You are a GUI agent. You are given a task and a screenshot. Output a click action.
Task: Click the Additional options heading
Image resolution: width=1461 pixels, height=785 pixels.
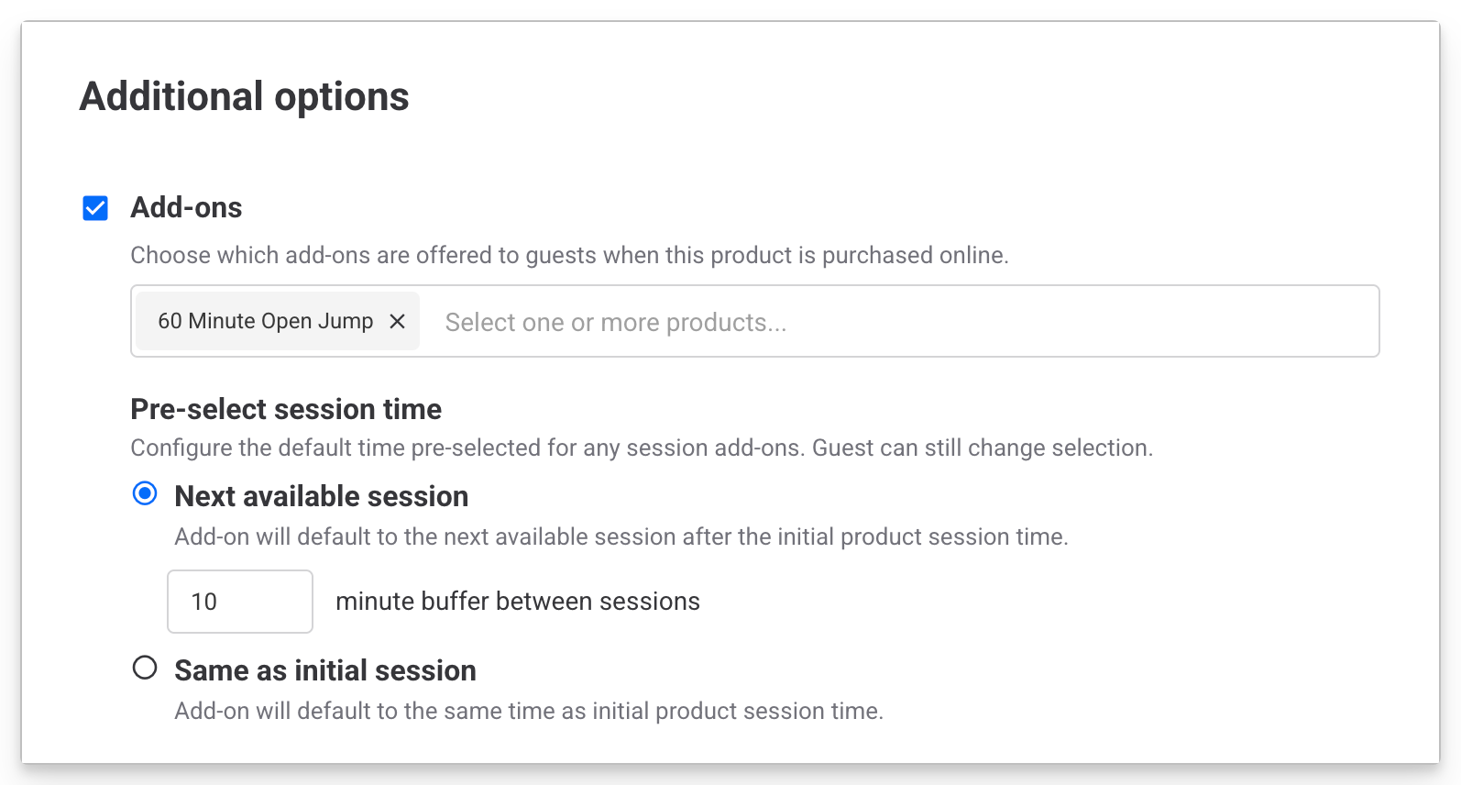click(x=244, y=97)
